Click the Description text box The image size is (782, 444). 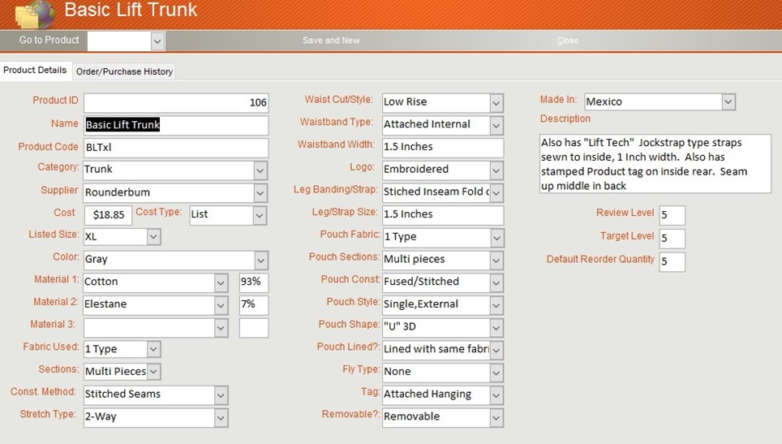pos(655,164)
